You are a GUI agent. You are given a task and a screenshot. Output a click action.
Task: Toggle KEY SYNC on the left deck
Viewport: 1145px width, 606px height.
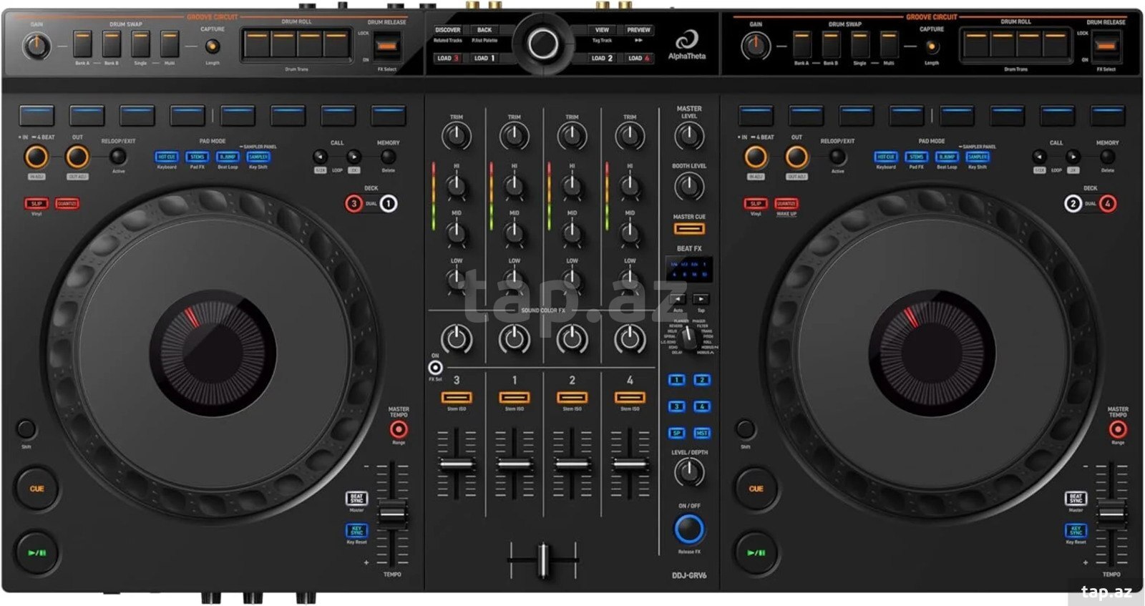click(356, 530)
